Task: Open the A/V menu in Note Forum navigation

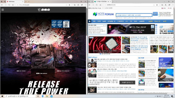Action: click(126, 21)
